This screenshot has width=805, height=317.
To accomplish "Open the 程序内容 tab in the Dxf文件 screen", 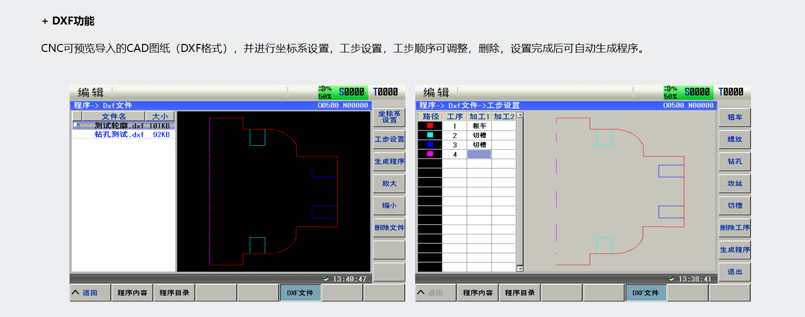I will click(x=132, y=293).
